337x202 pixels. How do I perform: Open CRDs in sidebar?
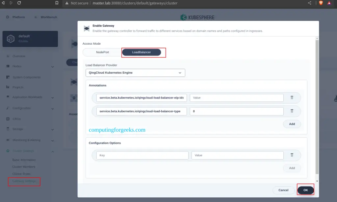coord(16,119)
